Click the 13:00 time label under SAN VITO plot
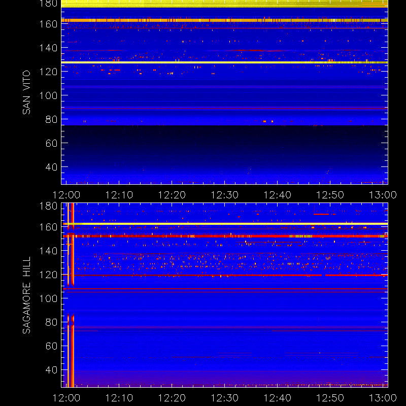This screenshot has width=406, height=406. coord(383,195)
